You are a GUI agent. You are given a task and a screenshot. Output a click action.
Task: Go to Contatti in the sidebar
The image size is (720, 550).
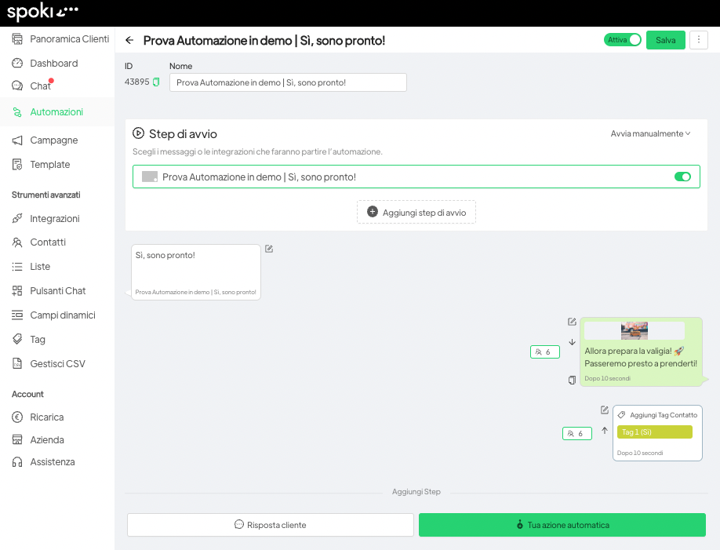click(x=48, y=242)
